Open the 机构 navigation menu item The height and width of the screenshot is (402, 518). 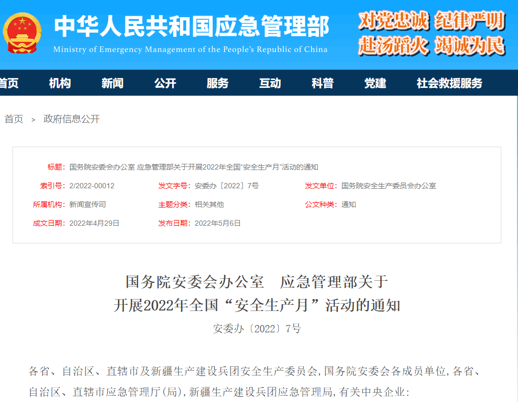(x=60, y=83)
